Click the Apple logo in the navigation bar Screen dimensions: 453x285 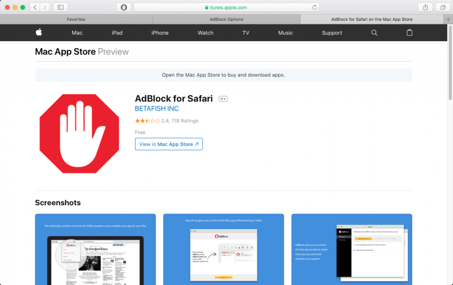coord(39,33)
